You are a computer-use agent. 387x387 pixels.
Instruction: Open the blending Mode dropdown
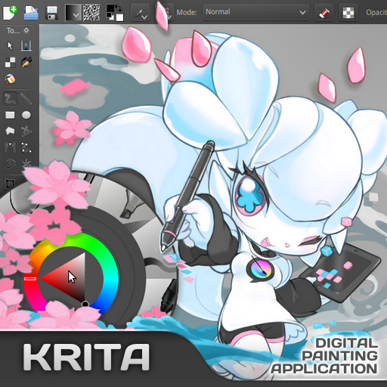click(x=255, y=12)
